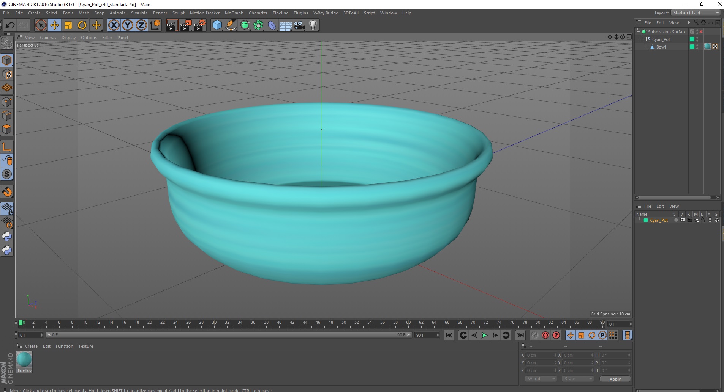Toggle Y axis lock

[128, 25]
